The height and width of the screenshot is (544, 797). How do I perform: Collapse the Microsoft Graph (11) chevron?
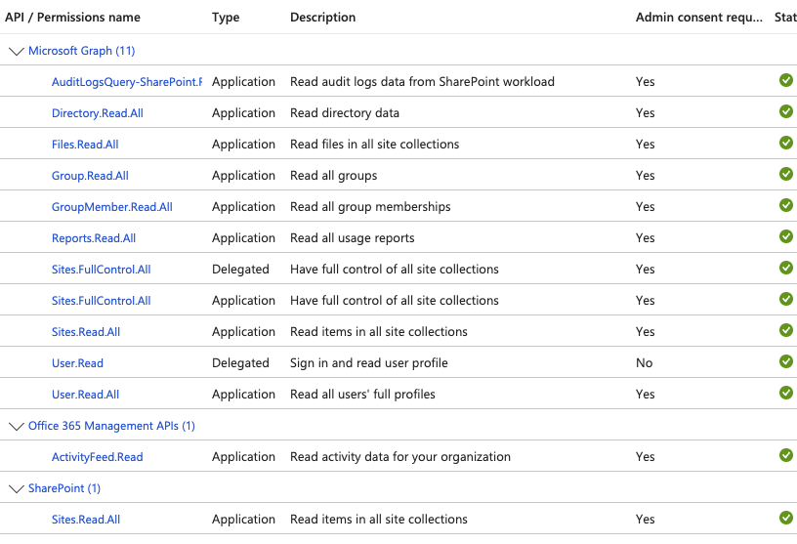17,52
